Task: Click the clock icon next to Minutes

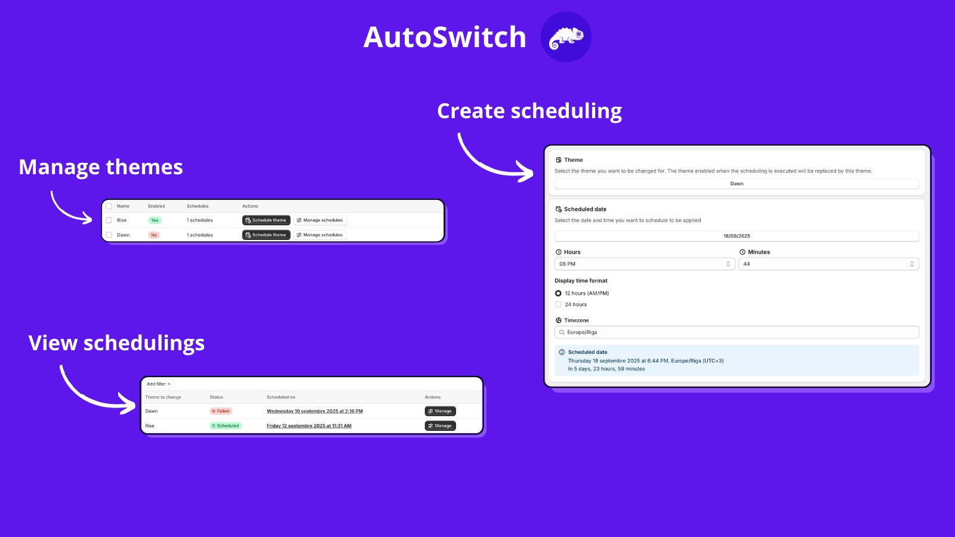Action: coord(743,251)
